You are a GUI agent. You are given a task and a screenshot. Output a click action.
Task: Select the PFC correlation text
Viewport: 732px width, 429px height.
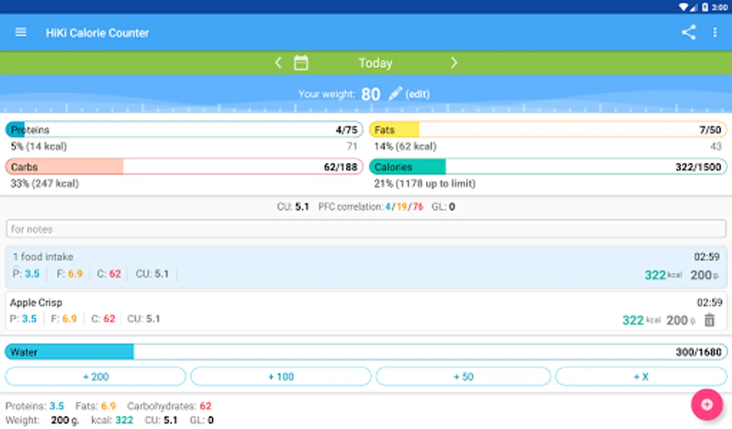370,207
